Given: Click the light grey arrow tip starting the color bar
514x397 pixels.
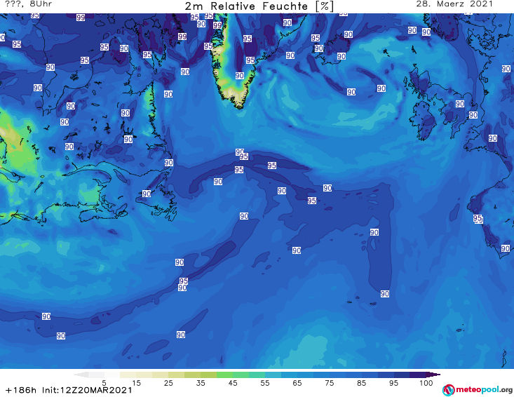Looking at the screenshot, I should pos(81,375).
